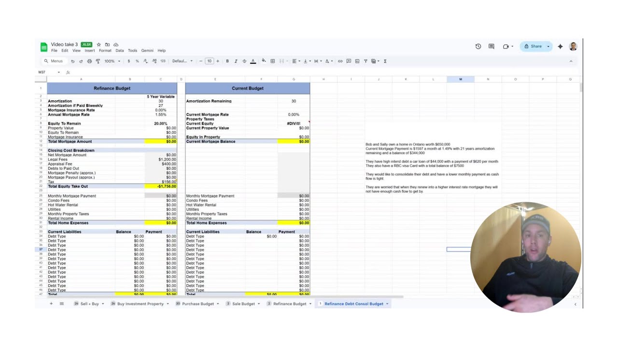Open the Gemini menu
Screen dimensions: 618x347
coord(147,51)
